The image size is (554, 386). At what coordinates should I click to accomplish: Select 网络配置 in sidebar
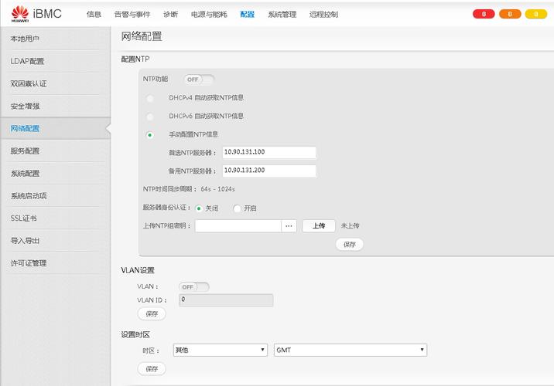tap(56, 128)
